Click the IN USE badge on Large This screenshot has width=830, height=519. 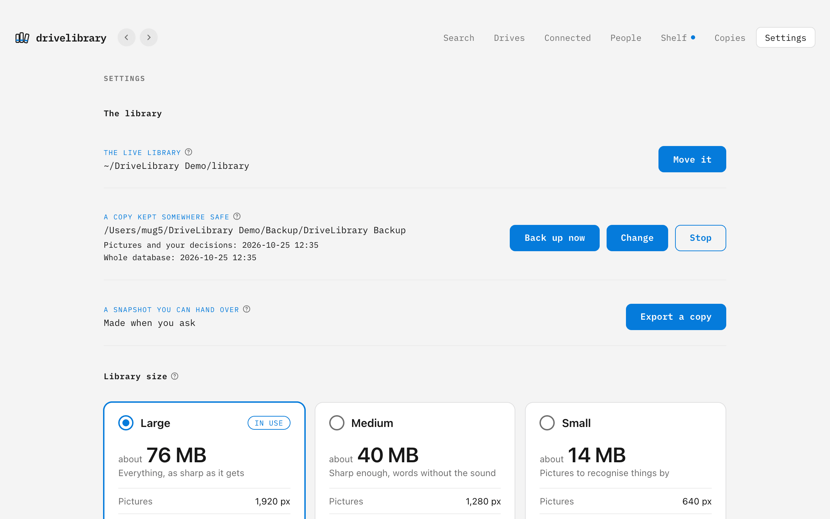(x=269, y=423)
